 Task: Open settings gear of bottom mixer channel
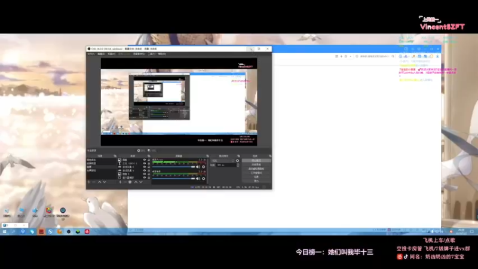(204, 178)
